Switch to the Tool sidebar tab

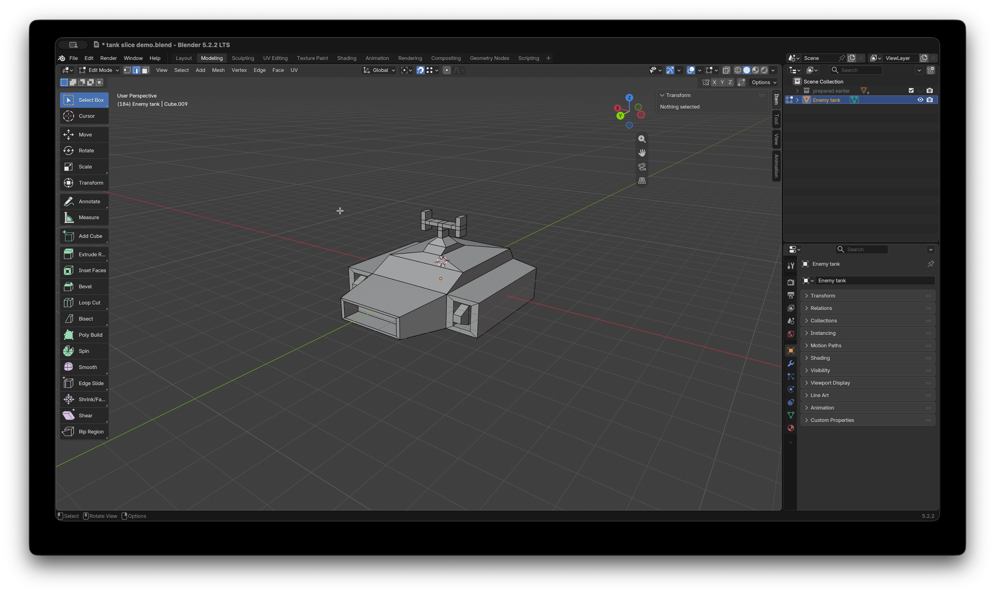pyautogui.click(x=776, y=119)
